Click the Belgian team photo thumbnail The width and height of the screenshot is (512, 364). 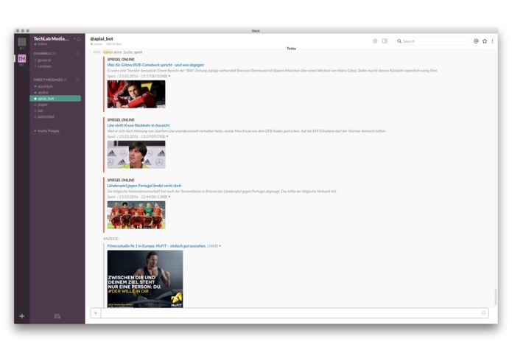(136, 215)
